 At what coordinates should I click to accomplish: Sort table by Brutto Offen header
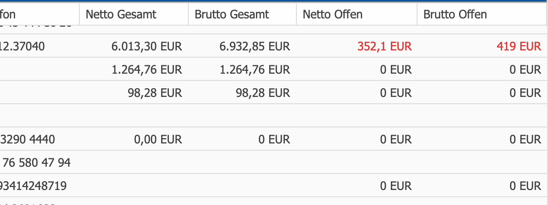click(x=455, y=15)
